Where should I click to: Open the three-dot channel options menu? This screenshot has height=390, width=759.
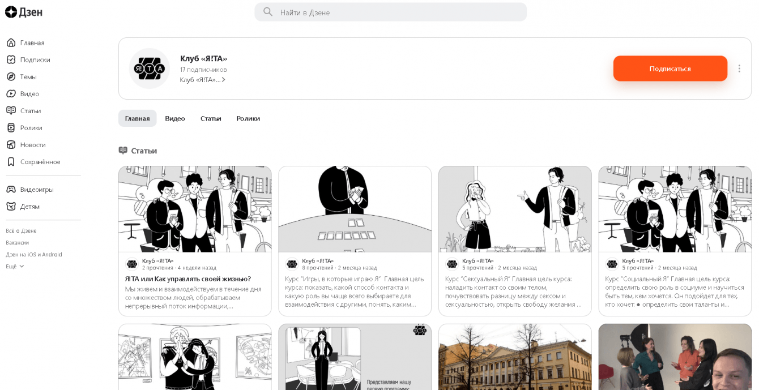[x=739, y=68]
